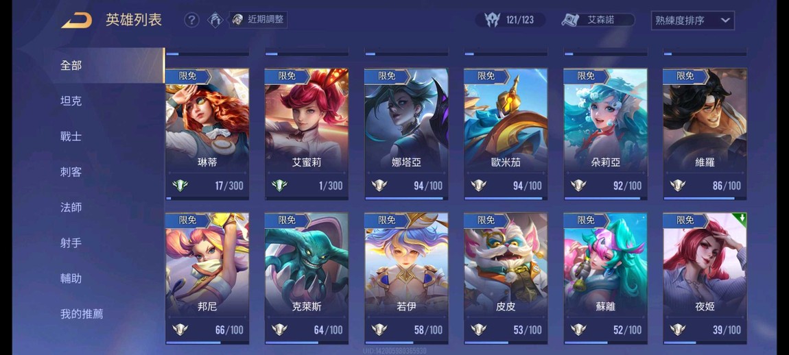Filter heroes by 刺客
The height and width of the screenshot is (355, 789).
[71, 172]
